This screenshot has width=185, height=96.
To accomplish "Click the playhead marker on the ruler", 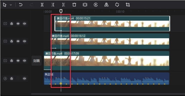I will point(61,11).
